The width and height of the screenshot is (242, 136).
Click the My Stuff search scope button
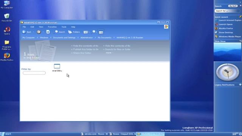[x=233, y=6]
